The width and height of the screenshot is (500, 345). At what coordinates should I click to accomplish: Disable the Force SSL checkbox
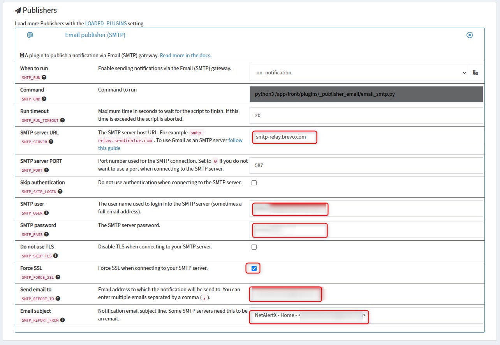(254, 268)
